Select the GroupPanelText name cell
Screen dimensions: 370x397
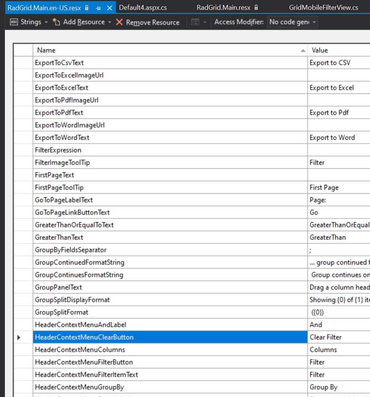pos(170,287)
